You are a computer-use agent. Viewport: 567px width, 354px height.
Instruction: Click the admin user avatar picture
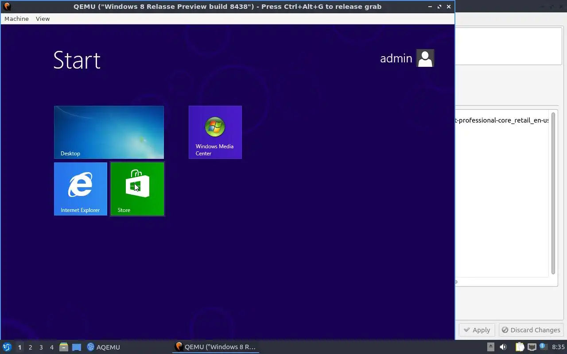pos(425,58)
